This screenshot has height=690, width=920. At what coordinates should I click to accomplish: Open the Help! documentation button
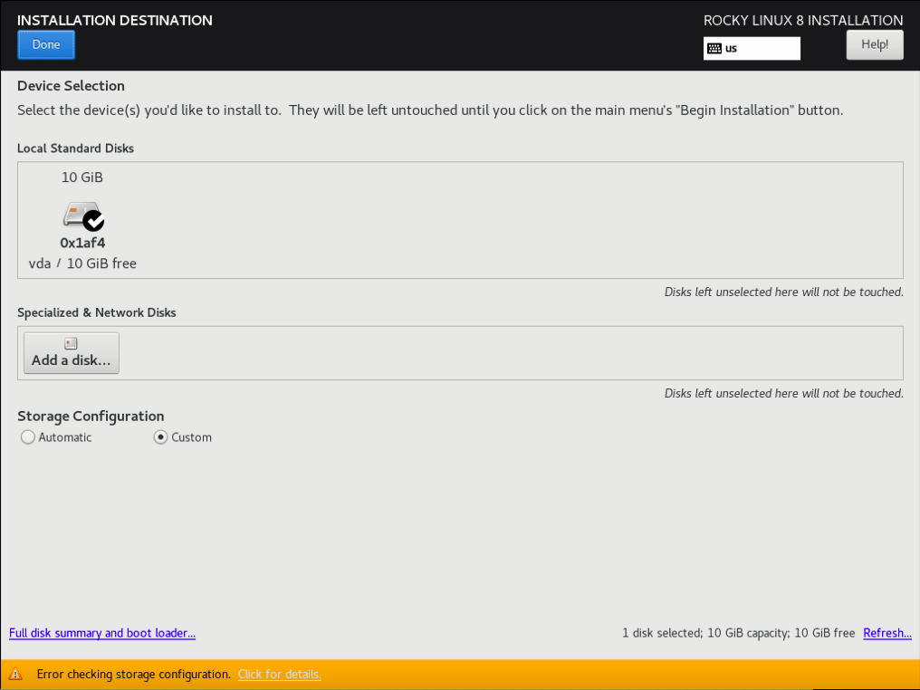[x=874, y=45]
